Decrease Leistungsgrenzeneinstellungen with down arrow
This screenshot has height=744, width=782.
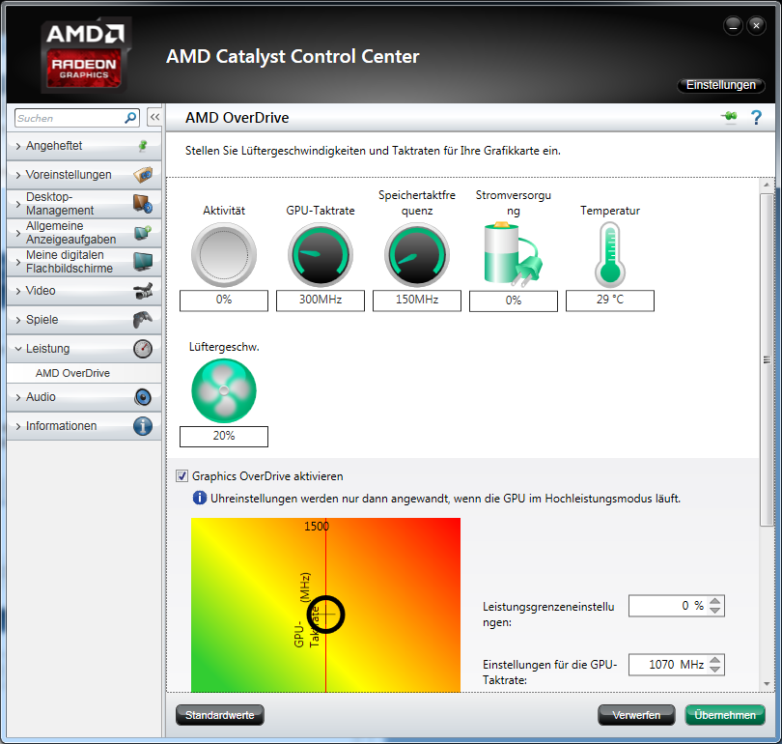click(714, 611)
